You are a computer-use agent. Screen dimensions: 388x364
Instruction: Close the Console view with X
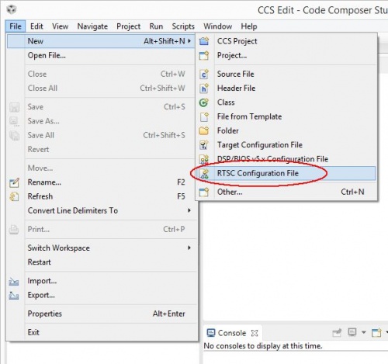(x=255, y=333)
